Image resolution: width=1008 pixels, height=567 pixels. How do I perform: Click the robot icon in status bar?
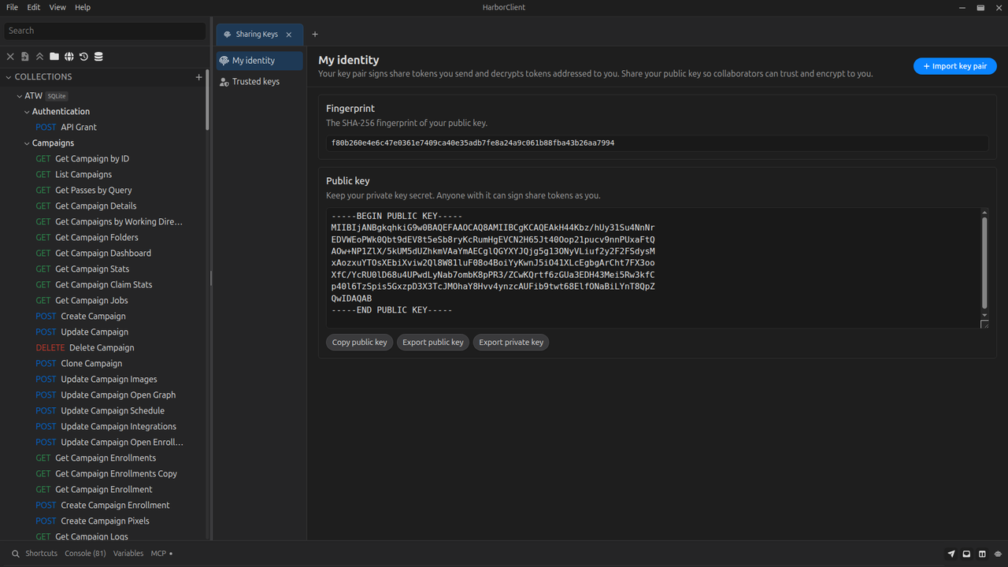(997, 554)
